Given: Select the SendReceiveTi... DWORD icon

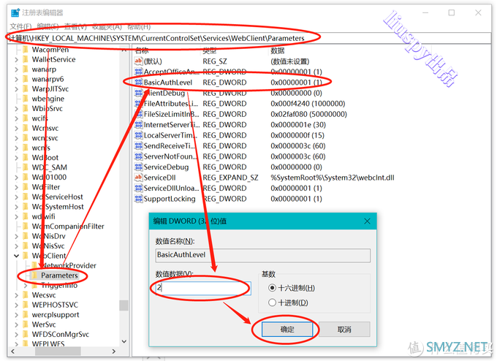Looking at the screenshot, I should [x=138, y=146].
